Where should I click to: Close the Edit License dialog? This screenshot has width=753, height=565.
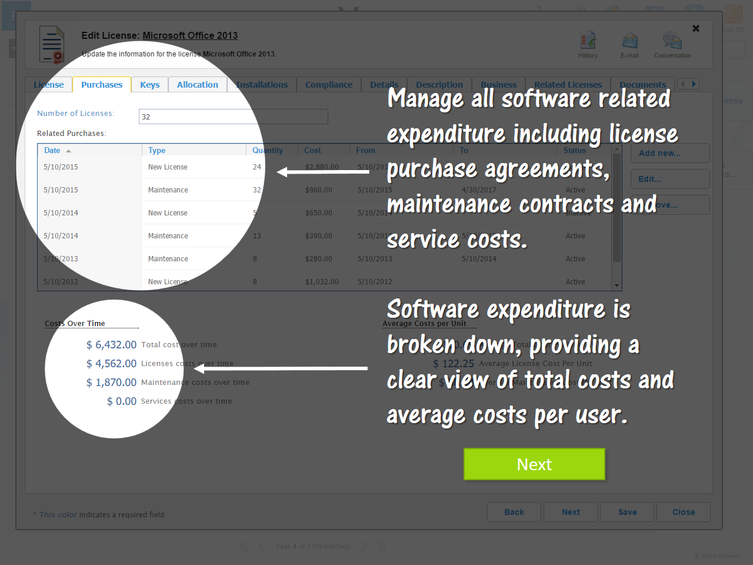coord(696,28)
